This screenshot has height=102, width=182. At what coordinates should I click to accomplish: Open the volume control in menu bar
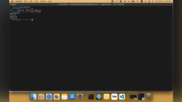point(125,1)
